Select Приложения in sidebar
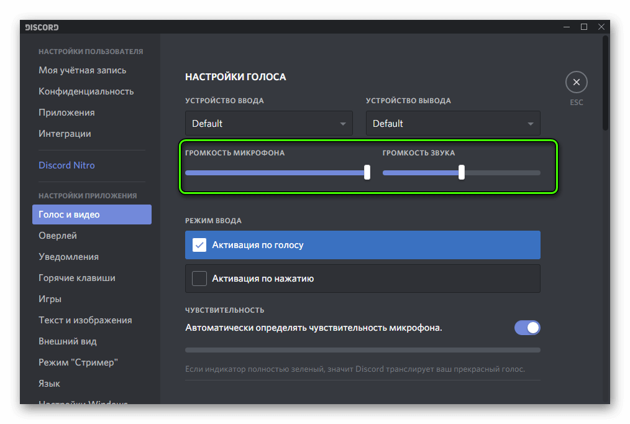Image resolution: width=630 pixels, height=424 pixels. [66, 112]
